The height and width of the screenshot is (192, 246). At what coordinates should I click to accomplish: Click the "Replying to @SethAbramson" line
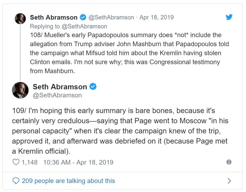[x=69, y=26]
